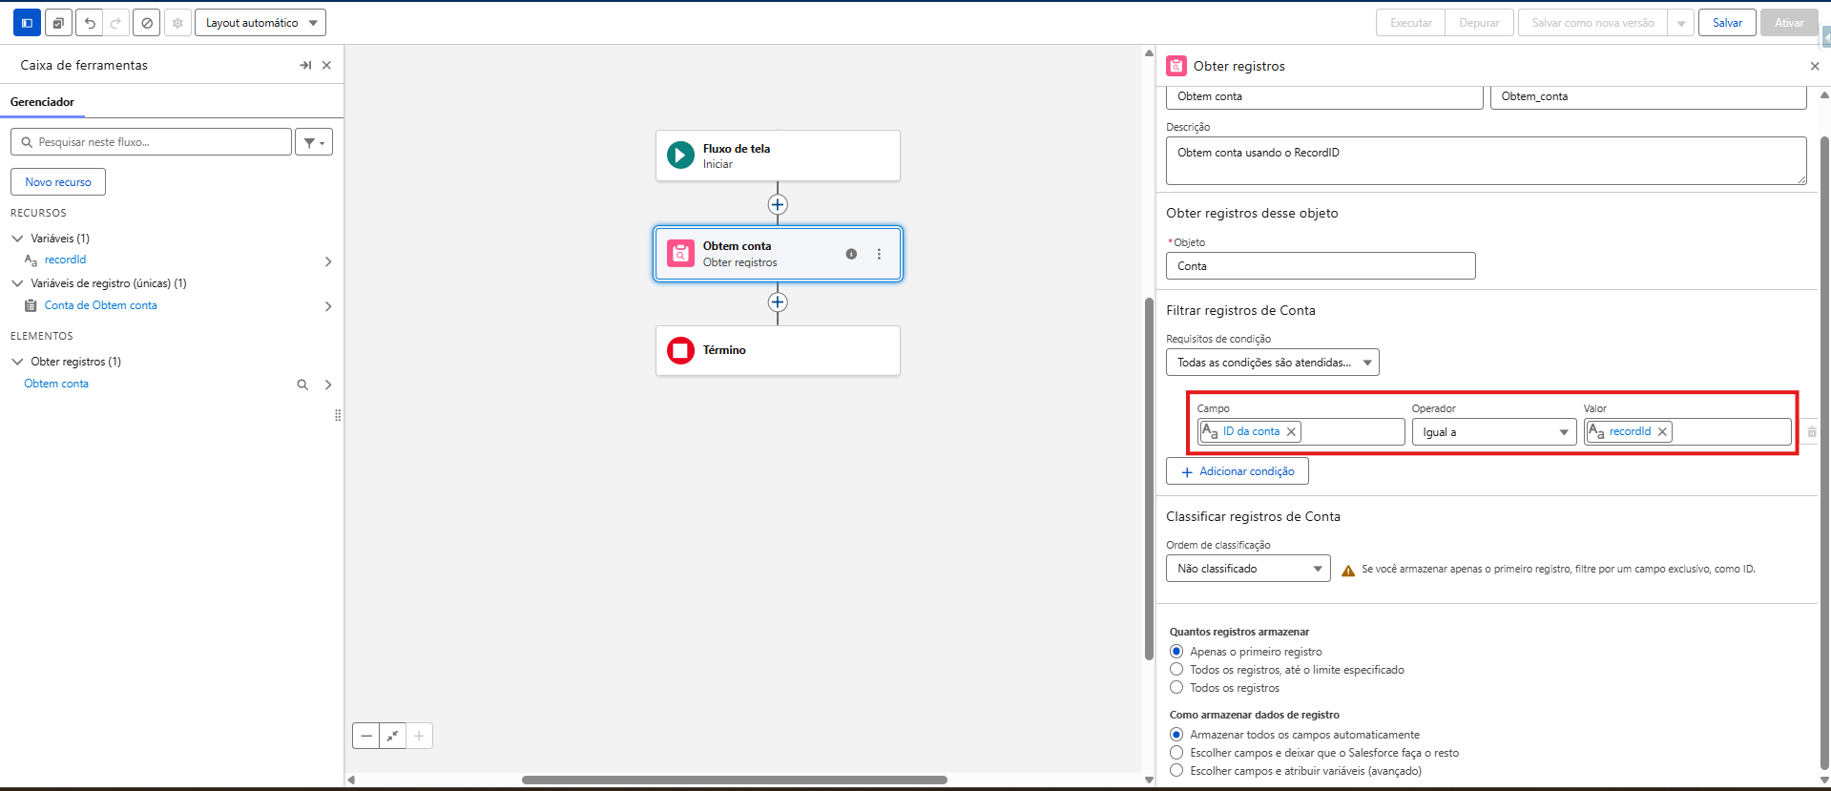
Task: Open the Ordem de classificação dropdown
Action: coord(1248,569)
